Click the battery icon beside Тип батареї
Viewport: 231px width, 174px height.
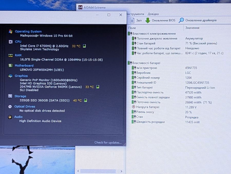134,87
